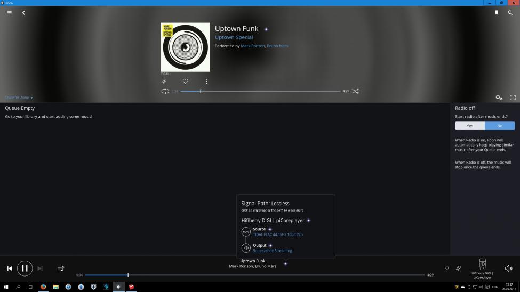Click the star next to Source
Viewport: 520px width, 292px height.
tap(270, 229)
